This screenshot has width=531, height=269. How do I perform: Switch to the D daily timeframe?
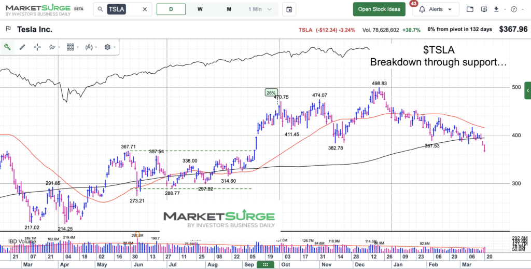(x=171, y=9)
